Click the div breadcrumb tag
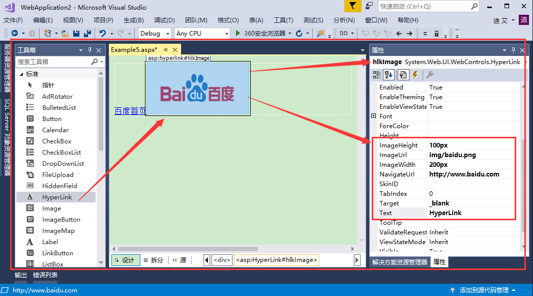The height and width of the screenshot is (296, 533). [x=222, y=260]
